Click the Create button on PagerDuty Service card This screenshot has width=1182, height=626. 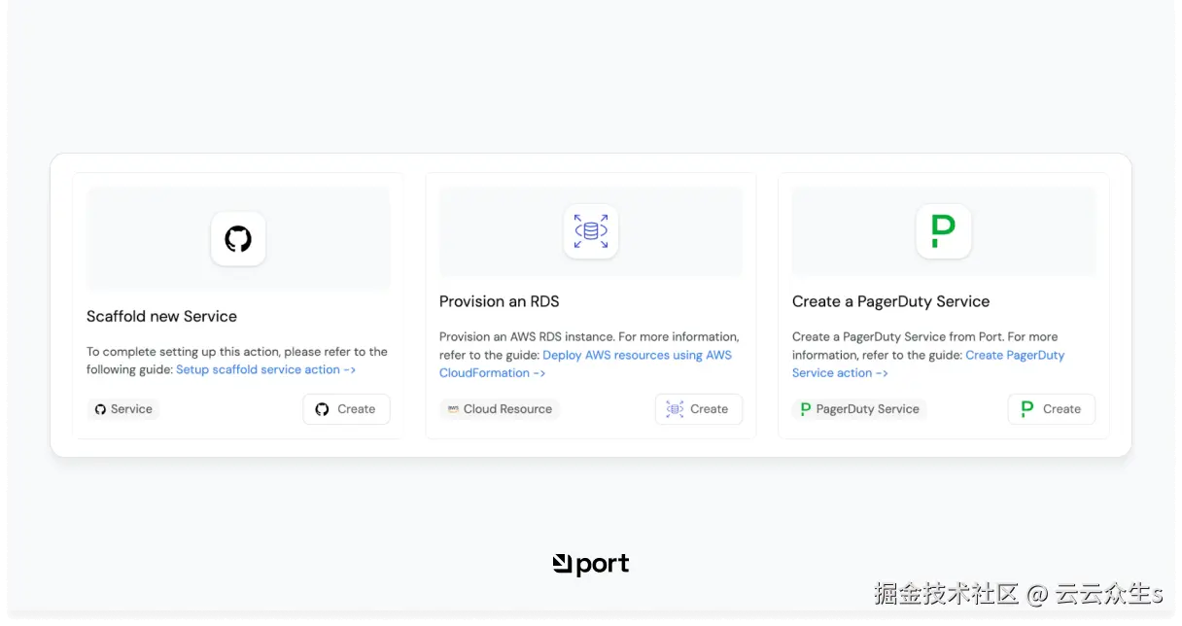coord(1052,409)
